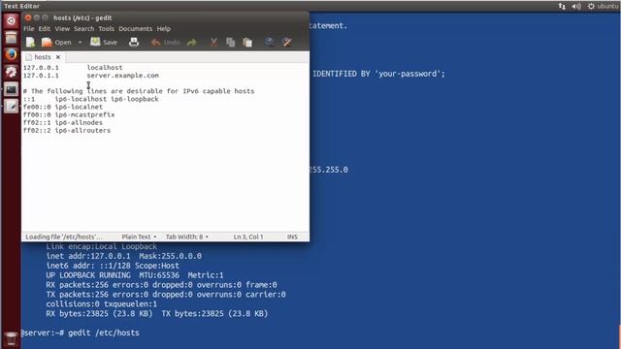Image resolution: width=621 pixels, height=349 pixels.
Task: Redo the last undone action
Action: click(x=192, y=42)
